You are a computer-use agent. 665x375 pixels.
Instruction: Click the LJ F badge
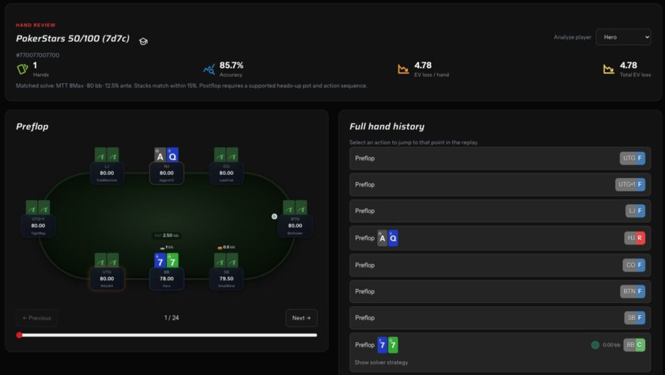point(635,211)
